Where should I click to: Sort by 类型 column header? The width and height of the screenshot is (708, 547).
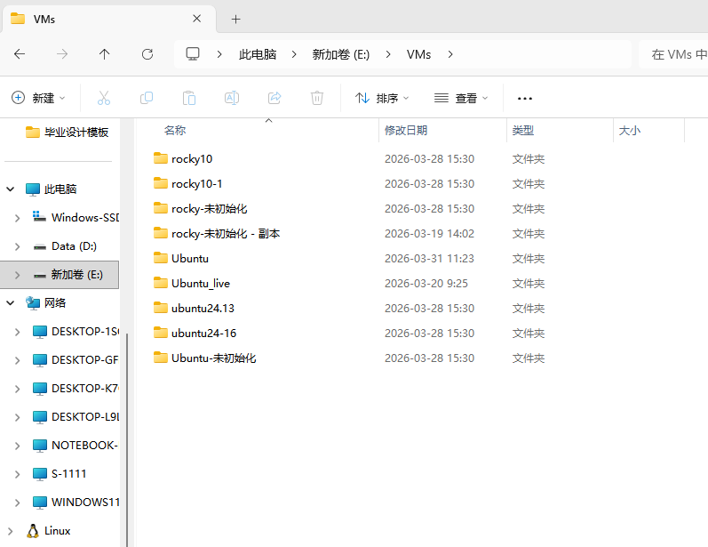coord(523,130)
